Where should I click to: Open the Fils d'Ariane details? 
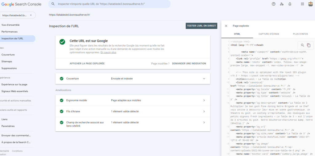click(204, 111)
